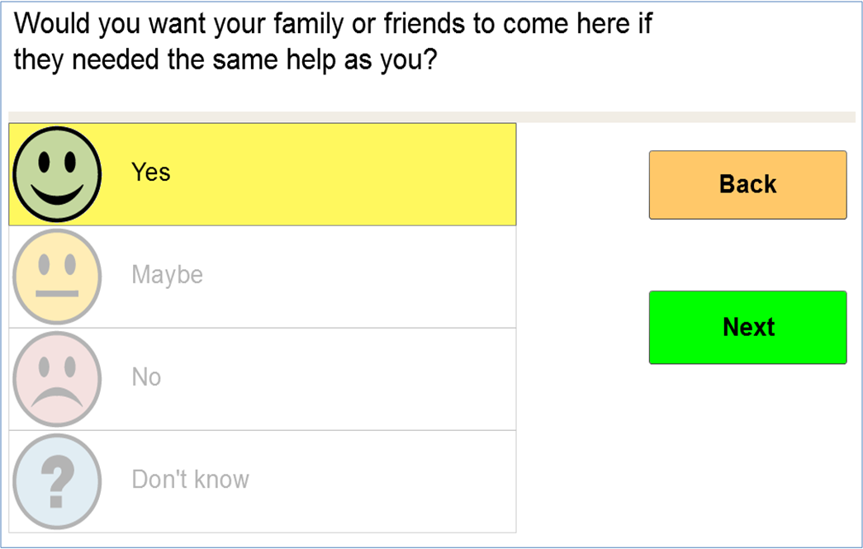The width and height of the screenshot is (863, 549).
Task: Click the yellow highlighted background of Yes row
Action: 341,174
